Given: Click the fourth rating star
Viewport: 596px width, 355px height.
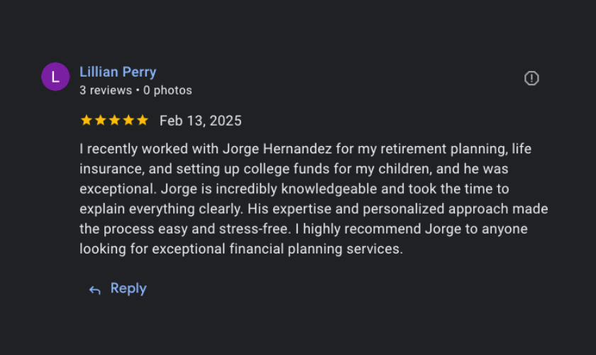Looking at the screenshot, I should click(x=128, y=120).
